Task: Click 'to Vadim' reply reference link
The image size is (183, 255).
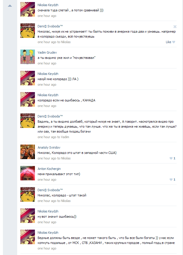Action: (63, 137)
